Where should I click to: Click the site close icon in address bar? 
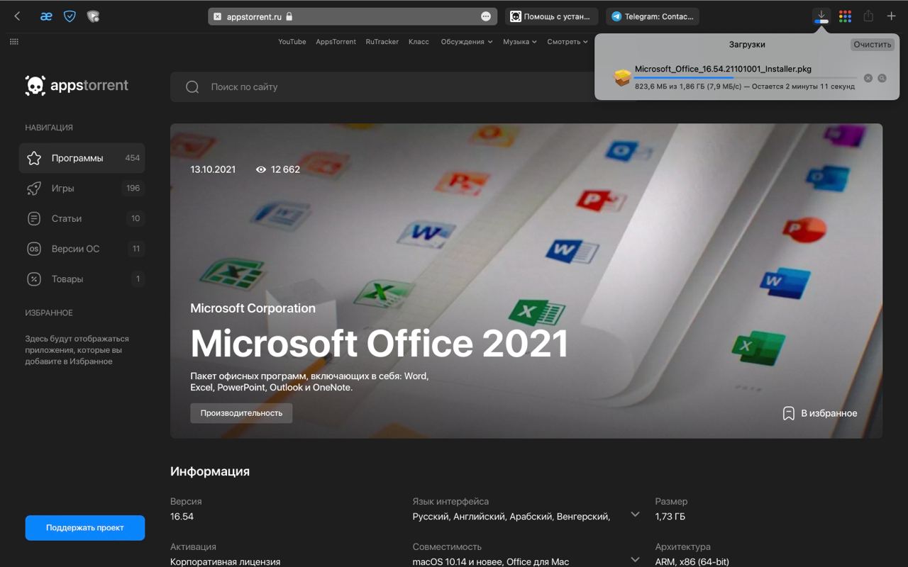pos(217,16)
